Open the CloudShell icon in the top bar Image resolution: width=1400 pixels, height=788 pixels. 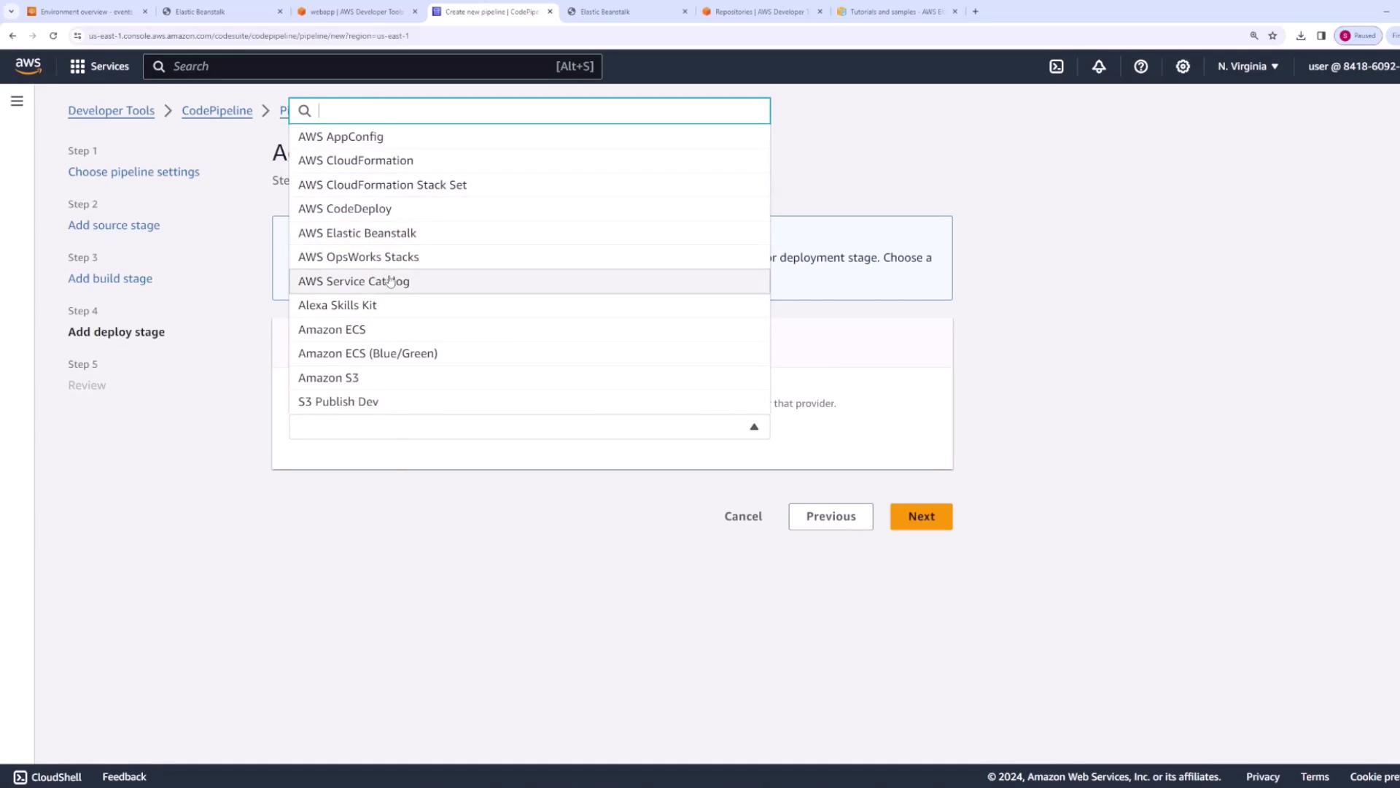point(1057,66)
